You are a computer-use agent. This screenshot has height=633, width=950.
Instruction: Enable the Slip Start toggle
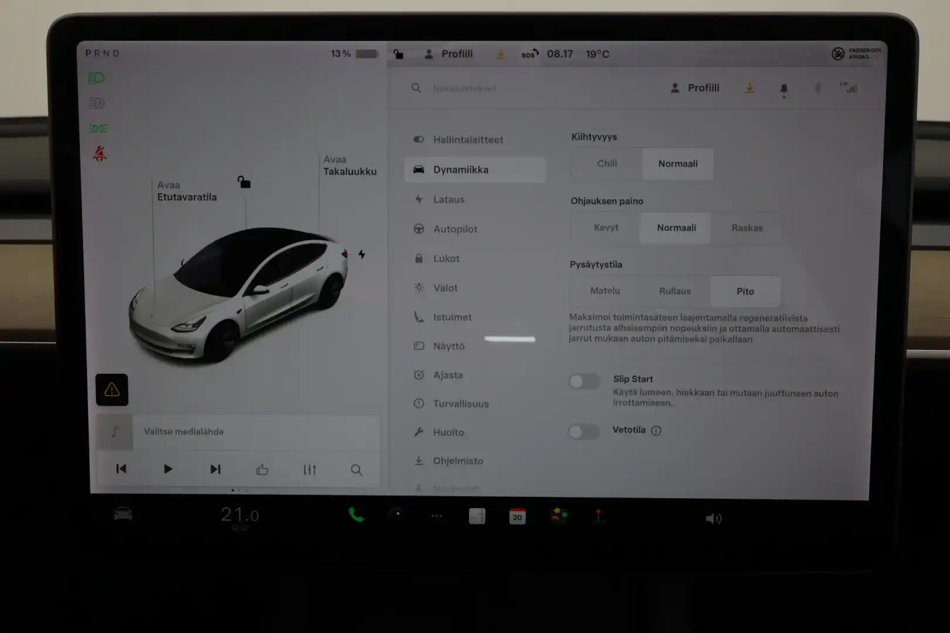583,381
